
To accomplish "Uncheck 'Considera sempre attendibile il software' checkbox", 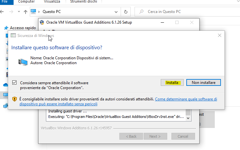I will pyautogui.click(x=14, y=83).
